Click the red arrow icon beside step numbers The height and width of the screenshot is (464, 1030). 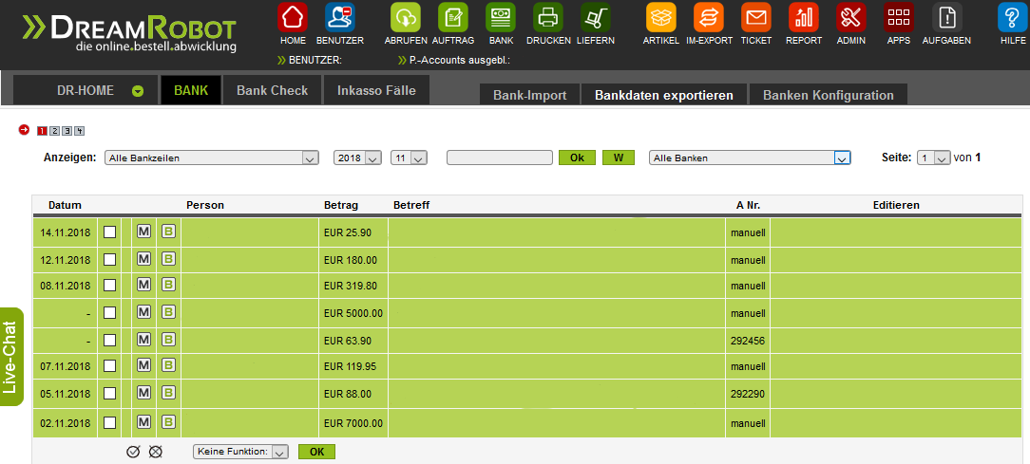tap(25, 130)
